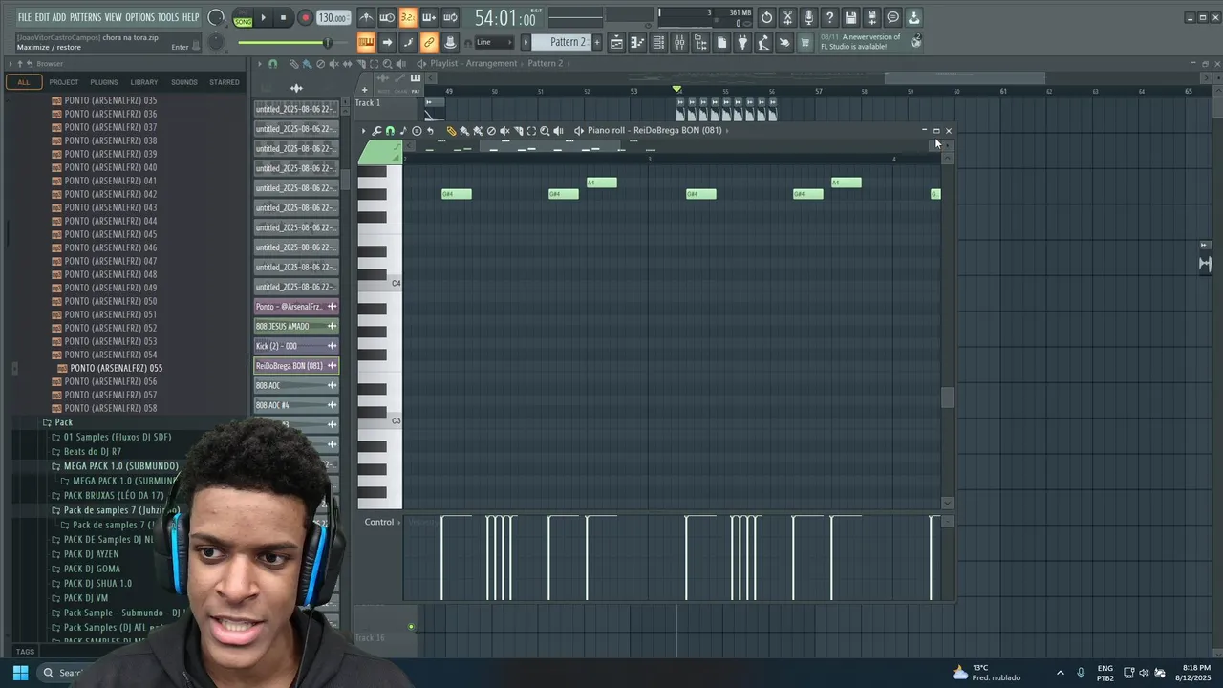Add new pattern with plus button
1223x688 pixels.
598,42
